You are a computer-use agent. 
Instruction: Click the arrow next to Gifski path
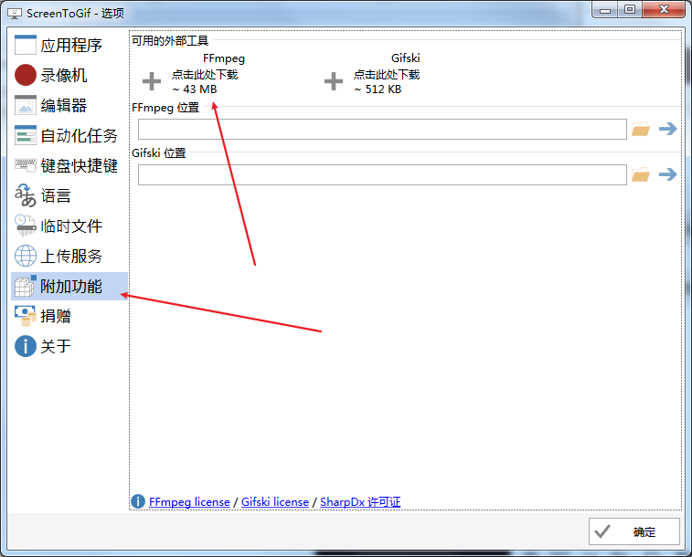point(668,174)
